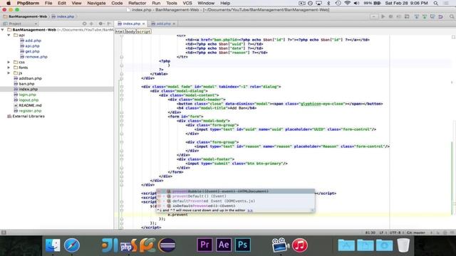Open Git: master branch selector in status bar

(x=416, y=233)
